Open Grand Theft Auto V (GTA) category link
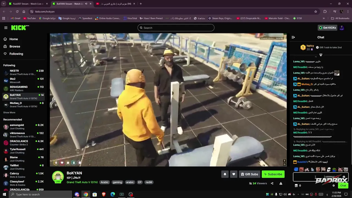The image size is (352, 198). coord(82,182)
